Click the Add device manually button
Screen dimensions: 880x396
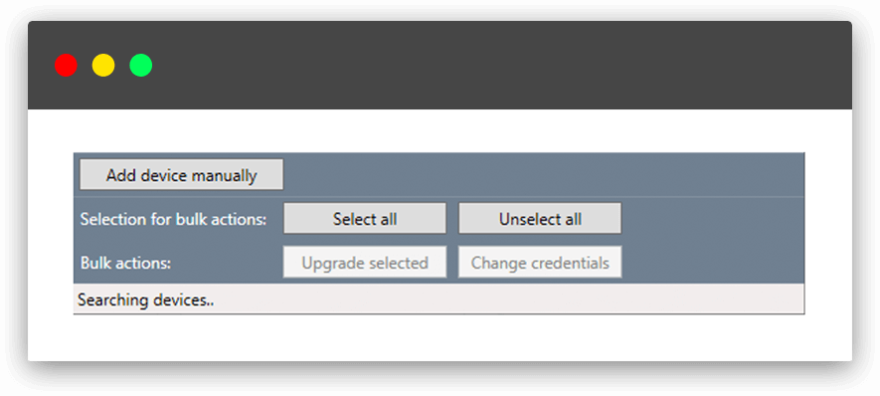click(181, 175)
